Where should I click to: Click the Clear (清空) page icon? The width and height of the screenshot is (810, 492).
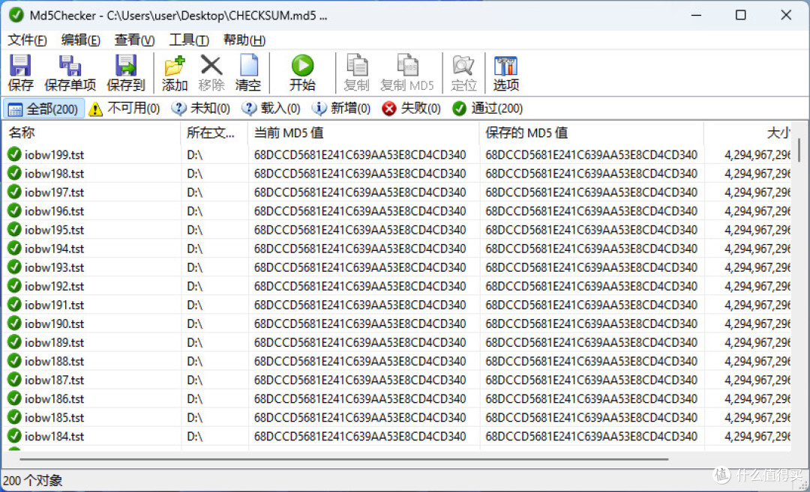click(248, 66)
